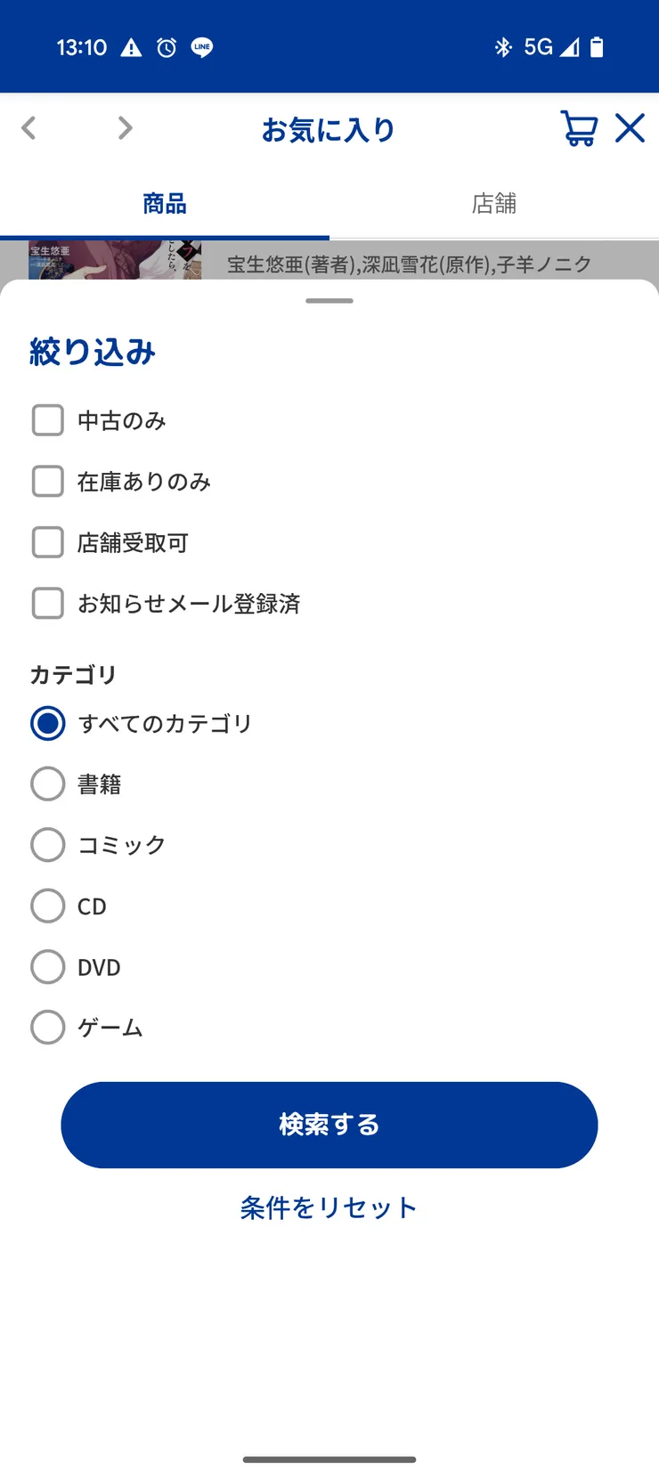Switch to the 店舗 tab
This screenshot has height=1479, width=659.
[x=494, y=204]
